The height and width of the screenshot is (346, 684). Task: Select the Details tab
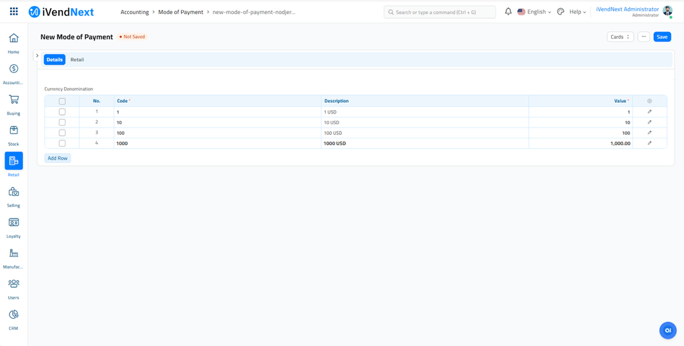click(55, 60)
